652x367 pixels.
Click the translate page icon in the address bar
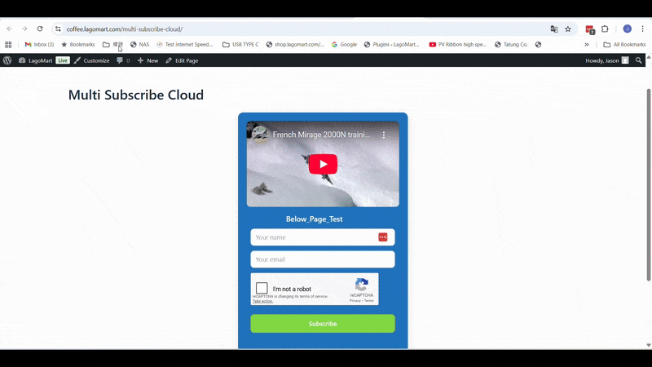tap(554, 29)
